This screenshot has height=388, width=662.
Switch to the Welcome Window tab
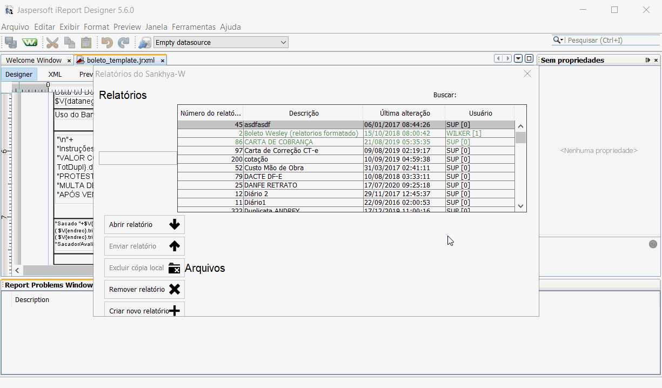[x=34, y=60]
